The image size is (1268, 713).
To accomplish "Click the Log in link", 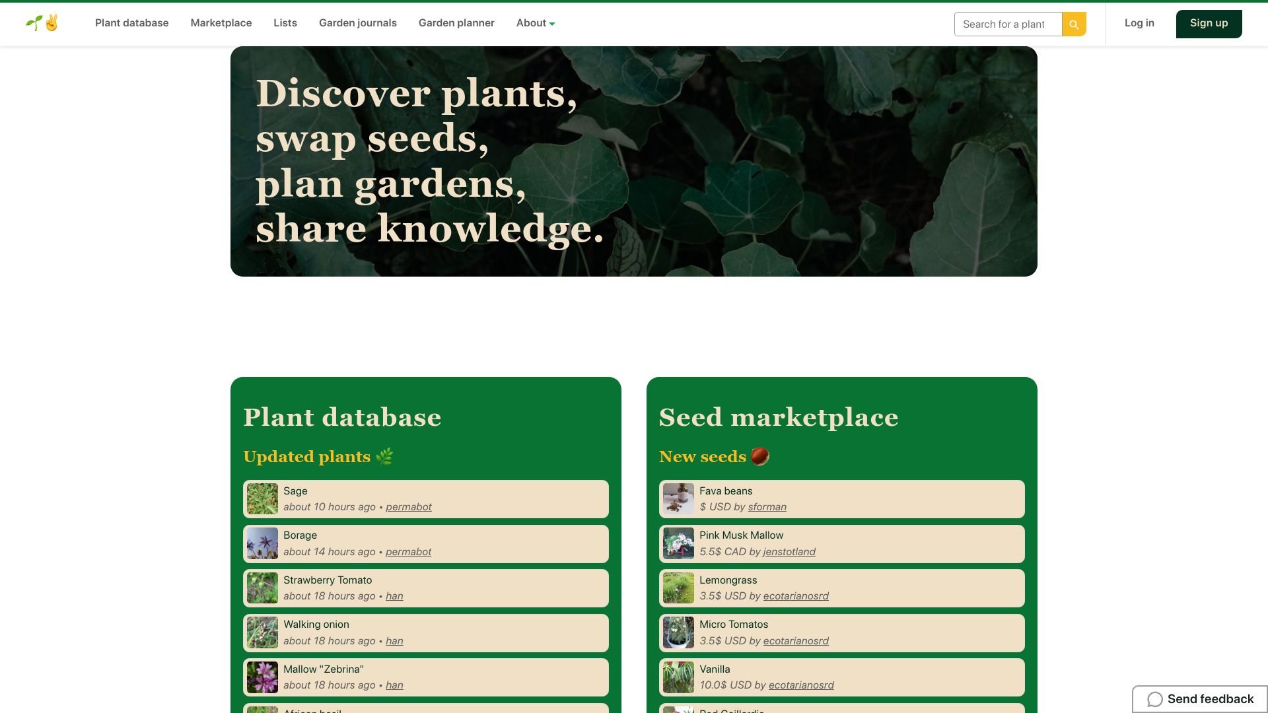I will pos(1139,23).
